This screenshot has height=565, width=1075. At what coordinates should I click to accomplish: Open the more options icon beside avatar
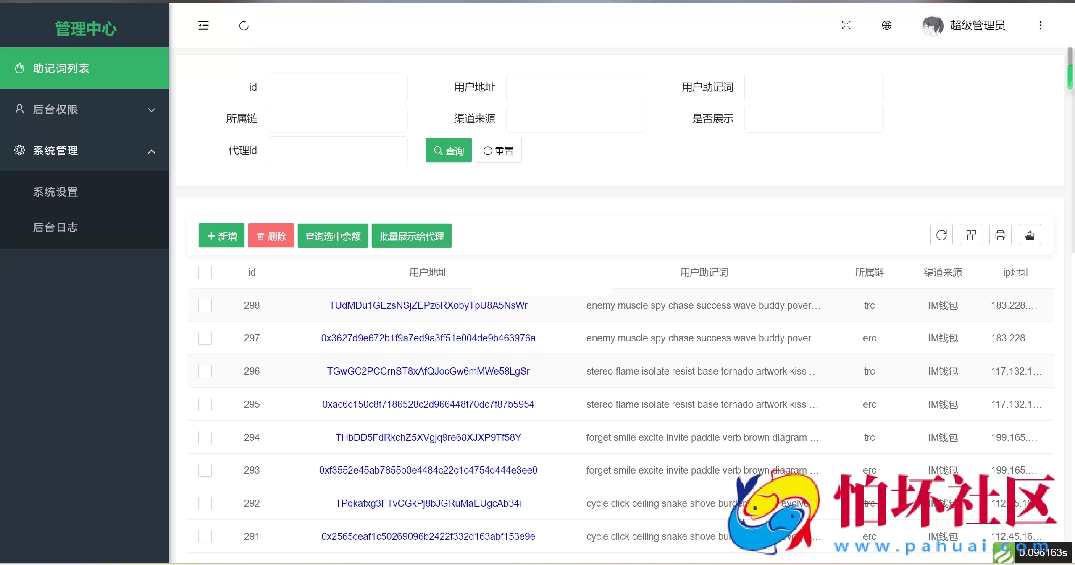(1041, 25)
